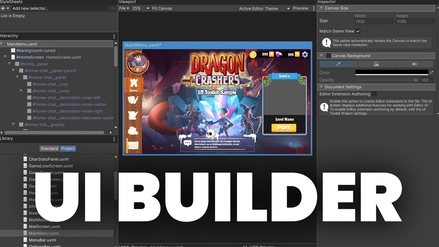
Task: Click the black Color swatch field
Action: 392,72
